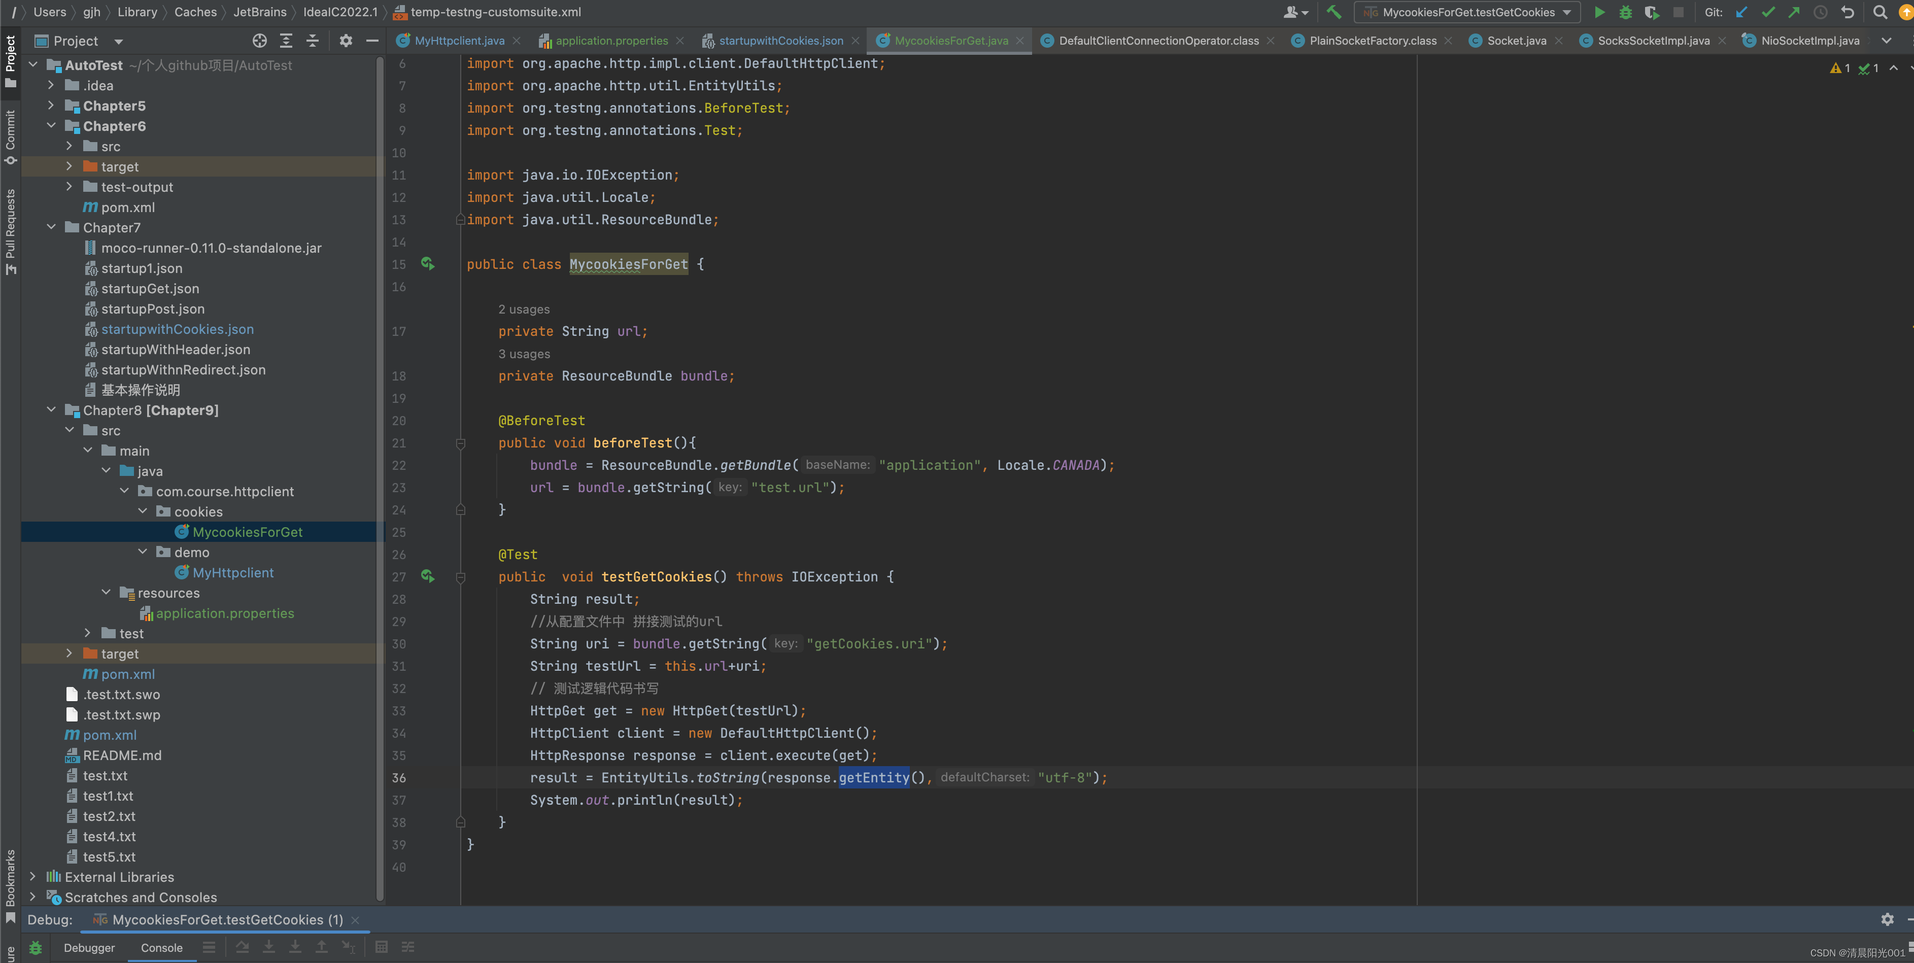Open Search Everywhere magnifier icon
This screenshot has height=963, width=1914.
point(1880,12)
